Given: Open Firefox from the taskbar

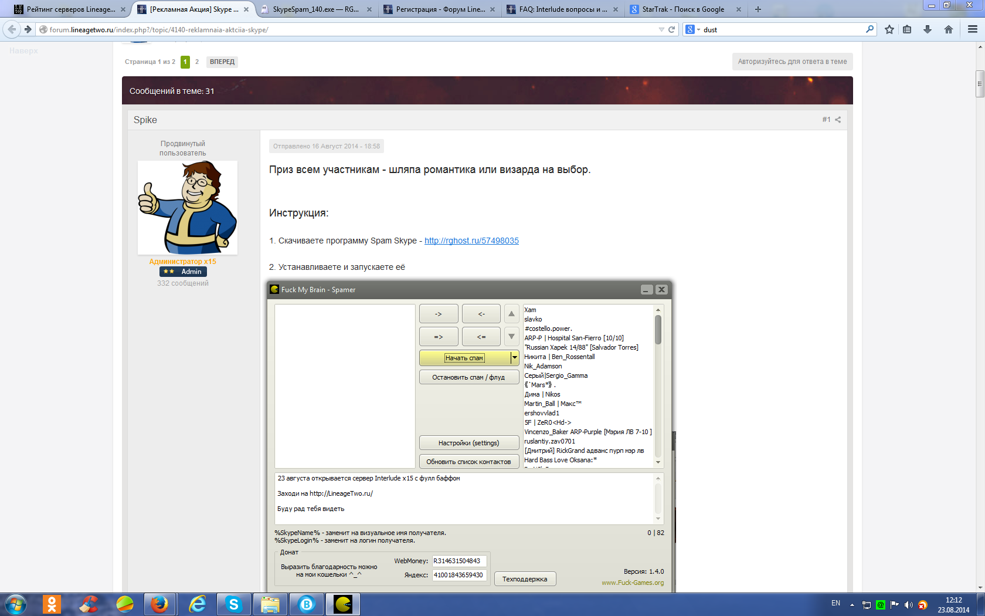Looking at the screenshot, I should pyautogui.click(x=159, y=604).
